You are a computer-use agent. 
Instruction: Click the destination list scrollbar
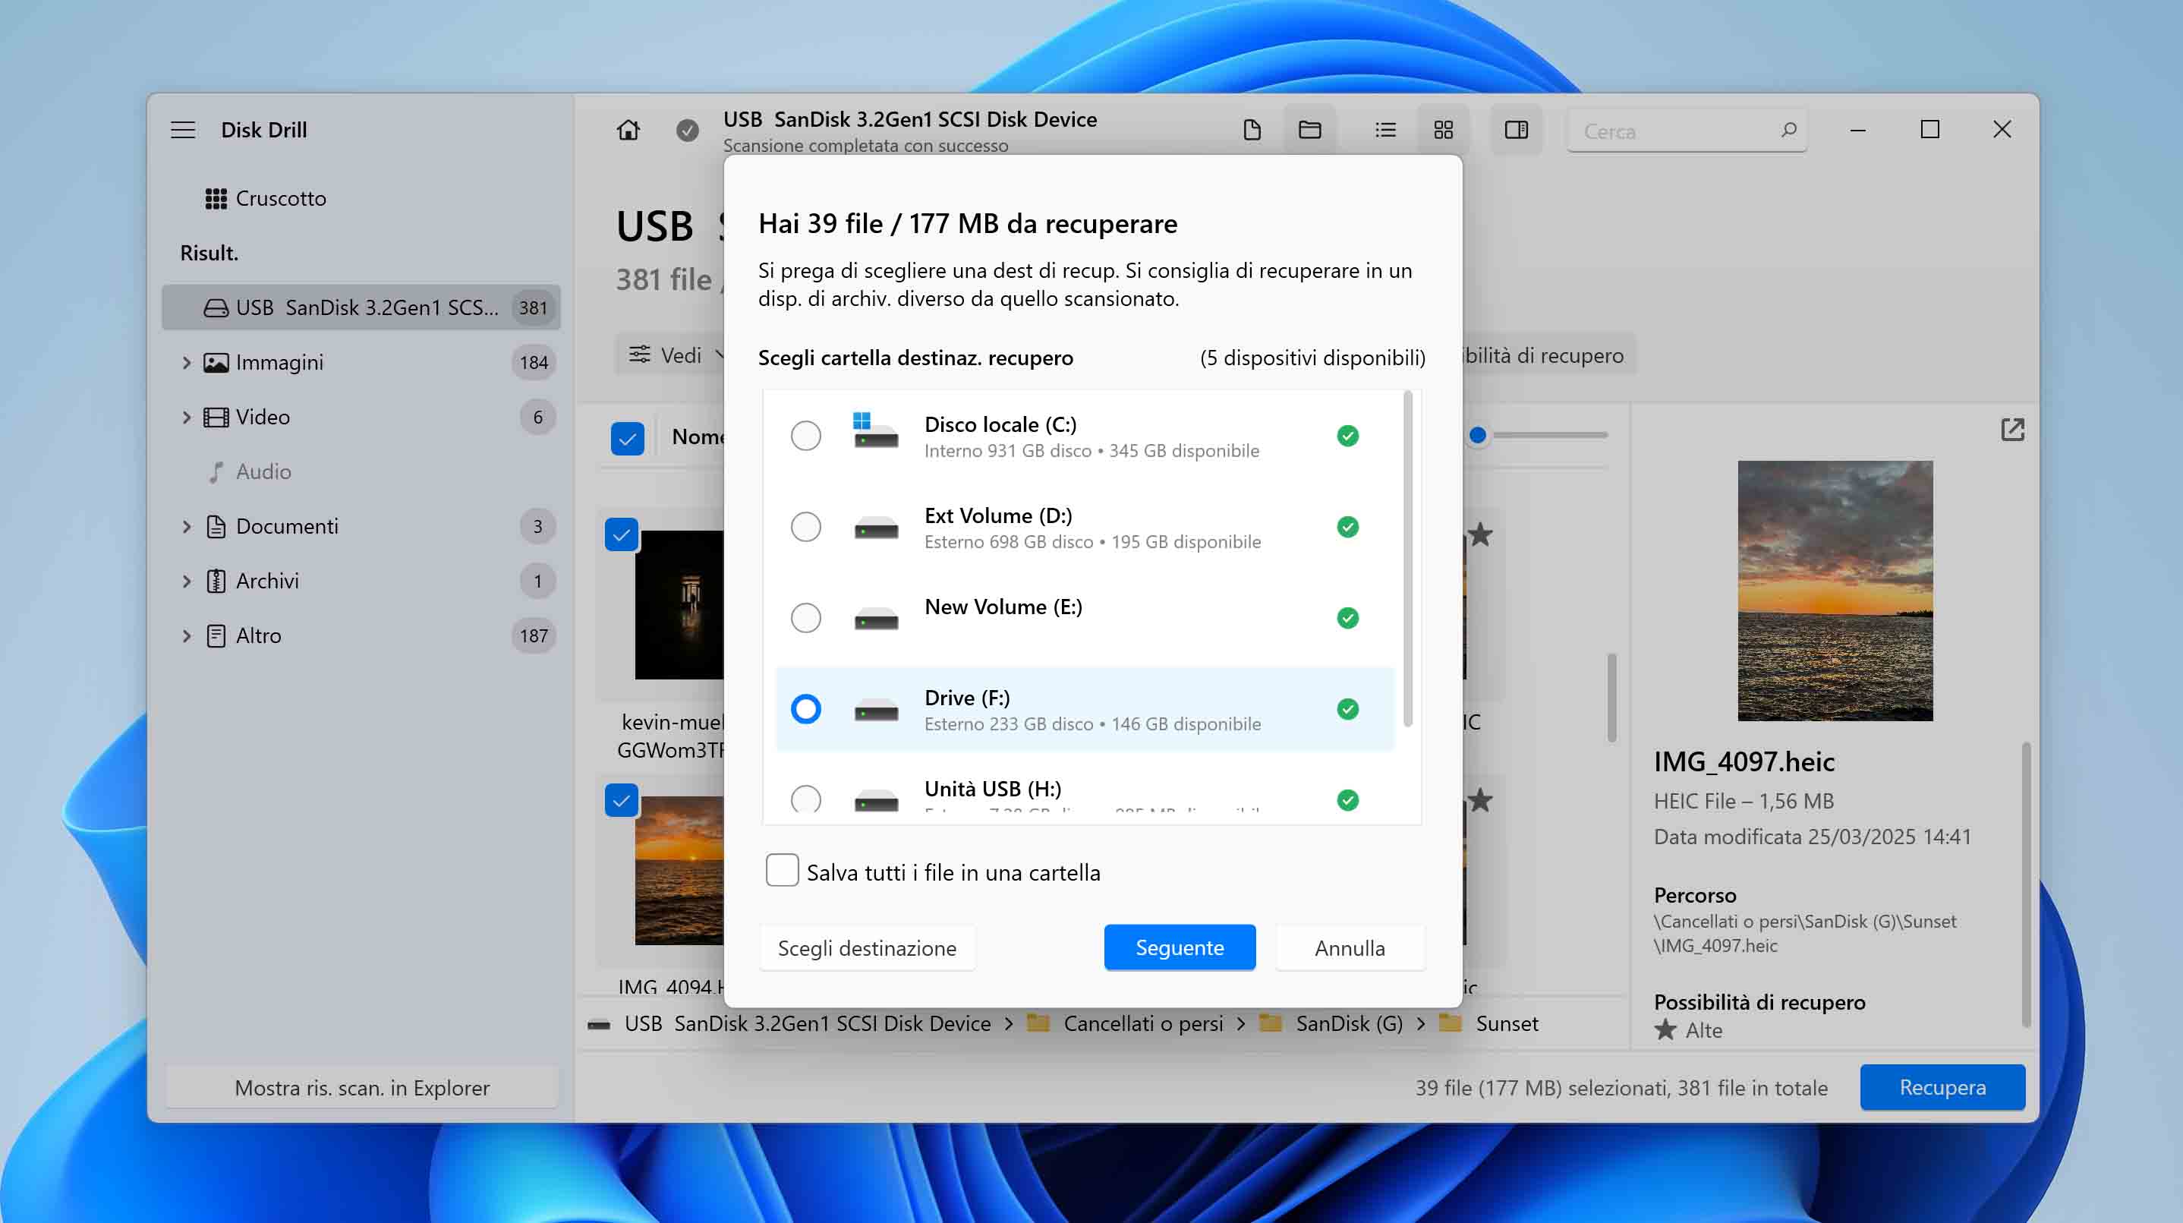point(1409,559)
